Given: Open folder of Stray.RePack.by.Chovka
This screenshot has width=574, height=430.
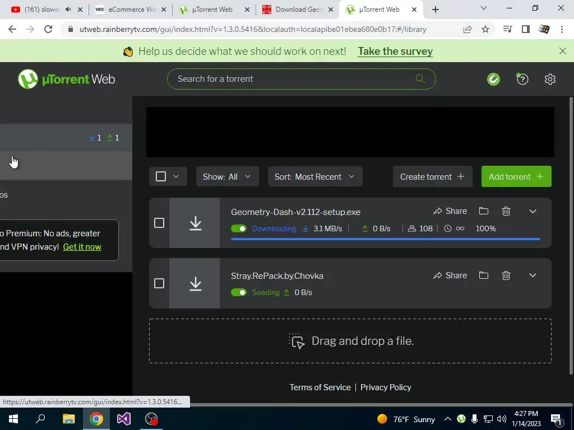Looking at the screenshot, I should (x=484, y=275).
